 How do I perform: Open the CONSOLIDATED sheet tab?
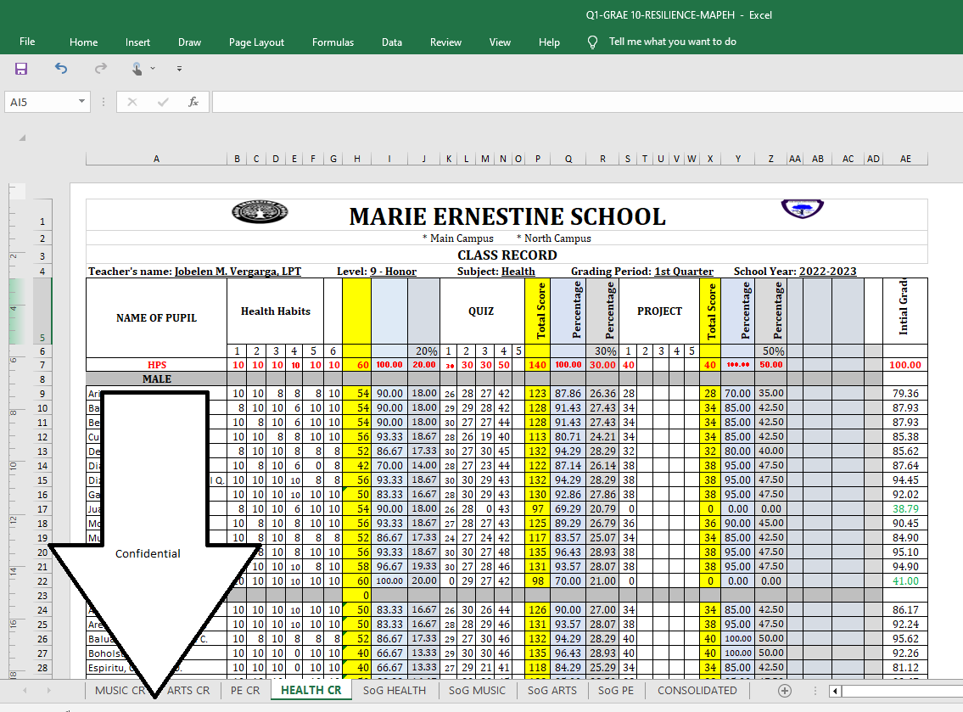pos(697,691)
